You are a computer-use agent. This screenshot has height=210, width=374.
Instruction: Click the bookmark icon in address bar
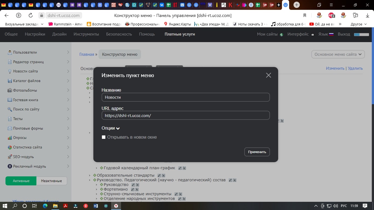pyautogui.click(x=305, y=16)
